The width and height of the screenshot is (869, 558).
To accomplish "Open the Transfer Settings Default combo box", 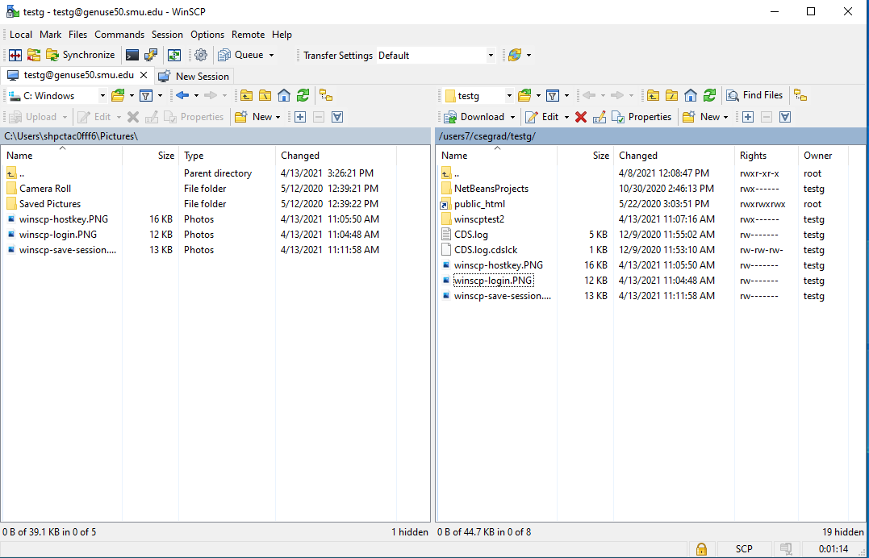I will 436,55.
